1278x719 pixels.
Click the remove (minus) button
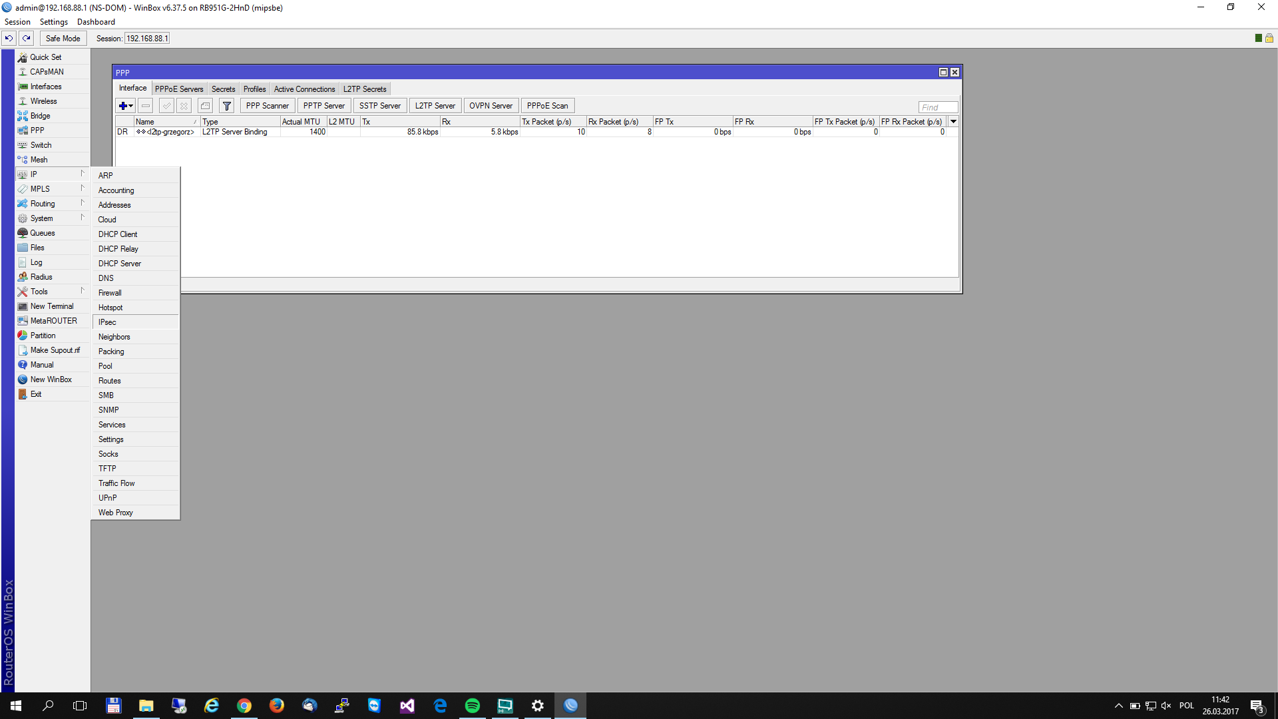(x=145, y=106)
